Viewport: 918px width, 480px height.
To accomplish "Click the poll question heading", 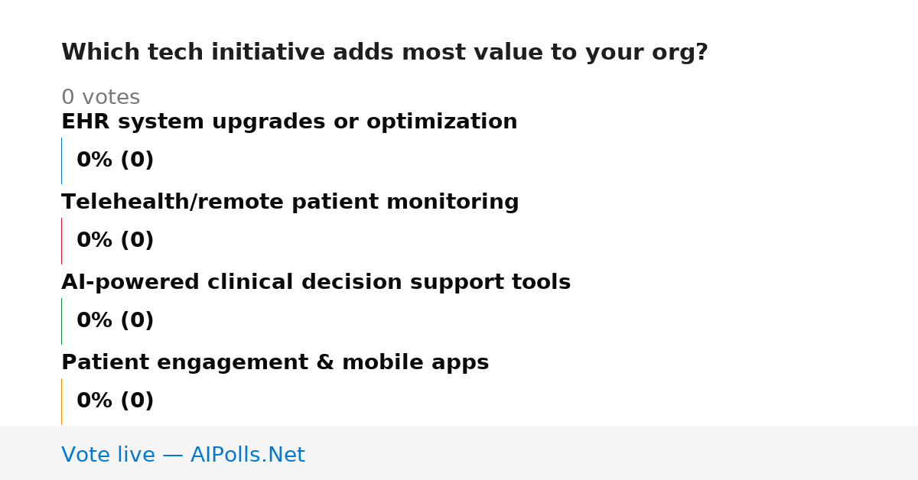I will pyautogui.click(x=385, y=53).
